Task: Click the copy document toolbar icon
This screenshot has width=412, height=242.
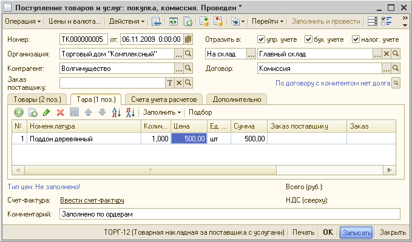Action: click(x=187, y=21)
